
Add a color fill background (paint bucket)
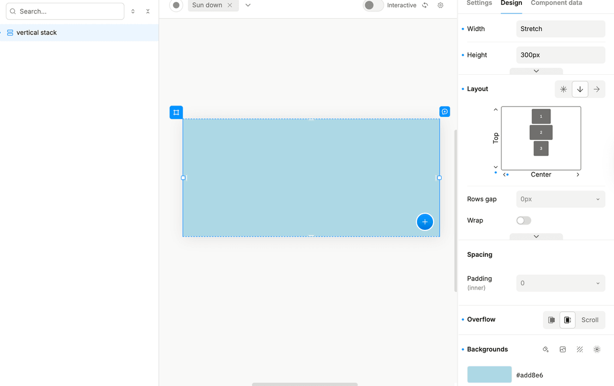(x=545, y=349)
